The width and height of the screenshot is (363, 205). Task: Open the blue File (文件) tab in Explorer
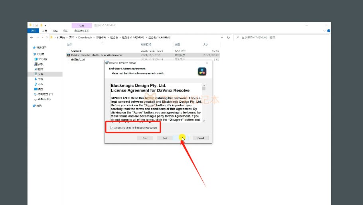click(33, 31)
